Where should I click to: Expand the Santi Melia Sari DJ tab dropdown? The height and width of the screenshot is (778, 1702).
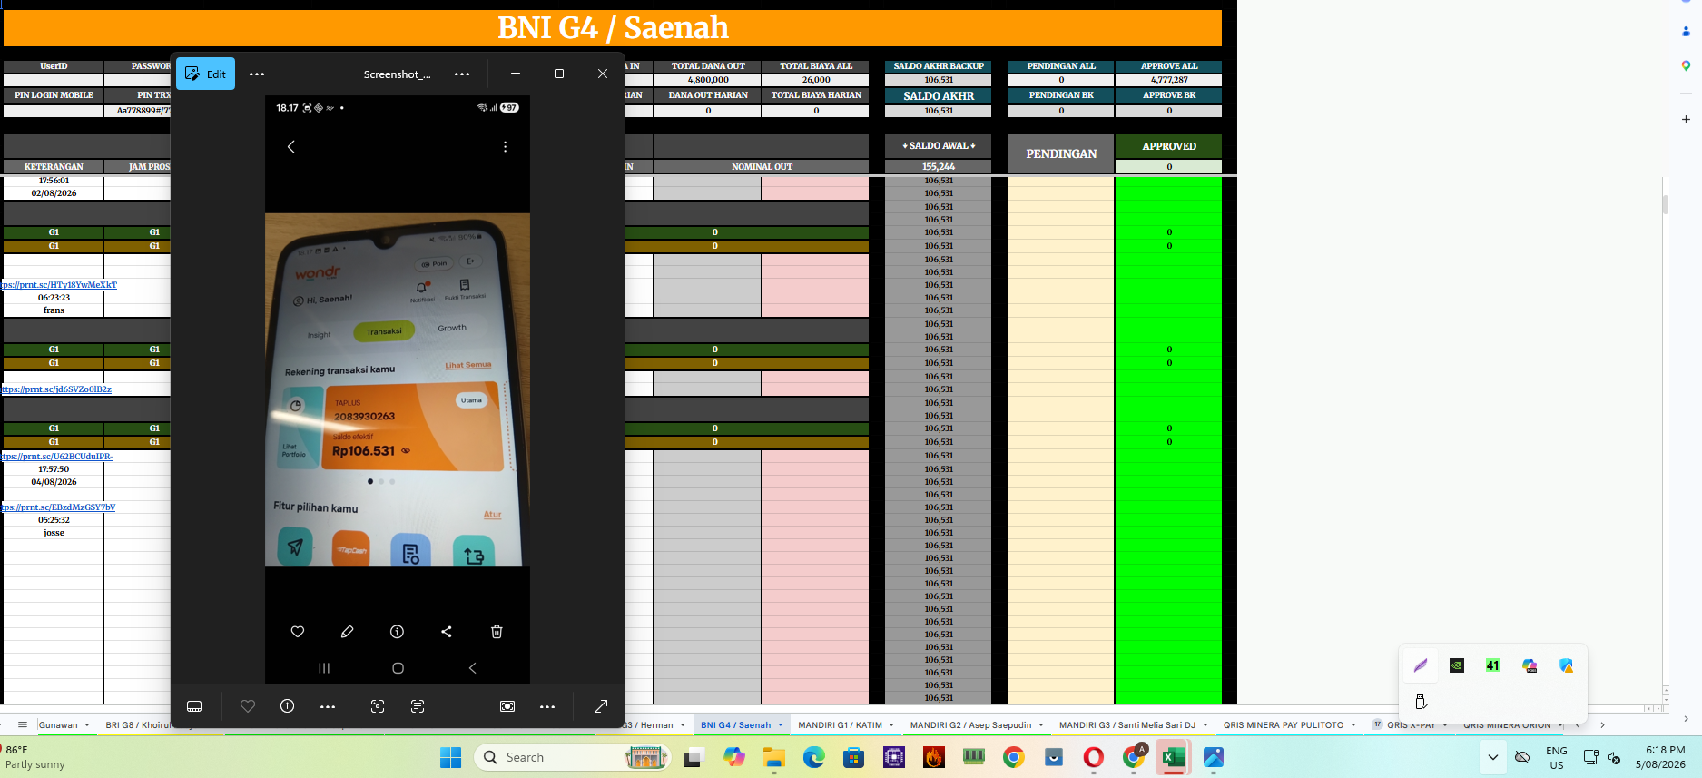[1205, 725]
